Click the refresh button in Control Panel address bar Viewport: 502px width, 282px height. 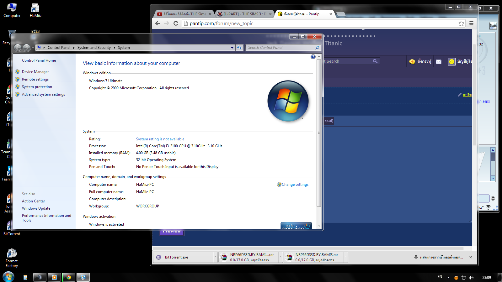pyautogui.click(x=239, y=48)
